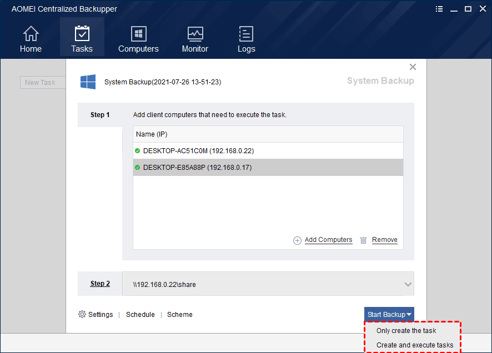Click the trash icon next to Remove
The width and height of the screenshot is (492, 353).
(x=363, y=240)
